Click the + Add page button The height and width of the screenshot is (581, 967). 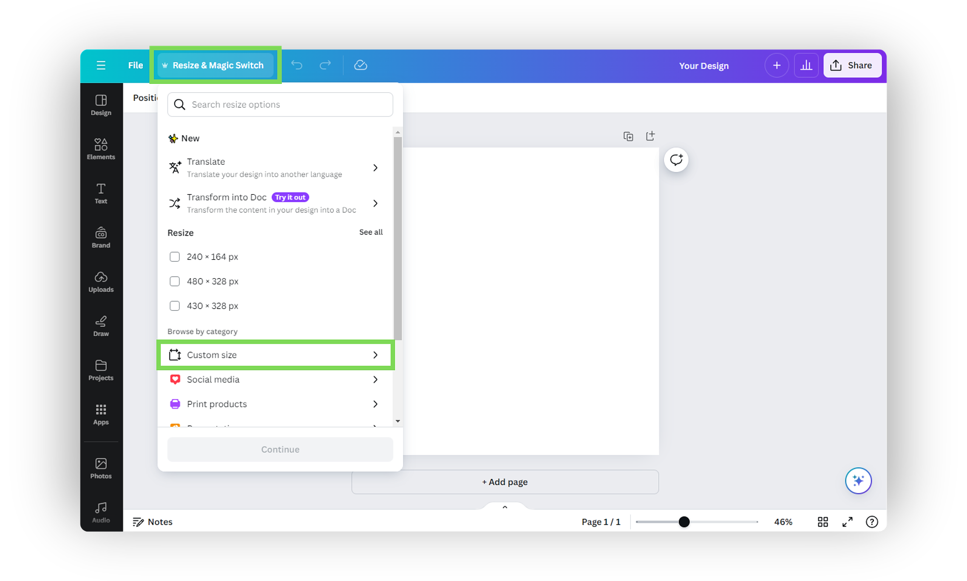point(505,482)
